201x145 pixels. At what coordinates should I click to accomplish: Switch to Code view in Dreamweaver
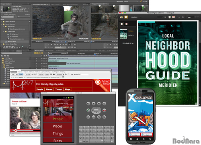(x=13, y=74)
